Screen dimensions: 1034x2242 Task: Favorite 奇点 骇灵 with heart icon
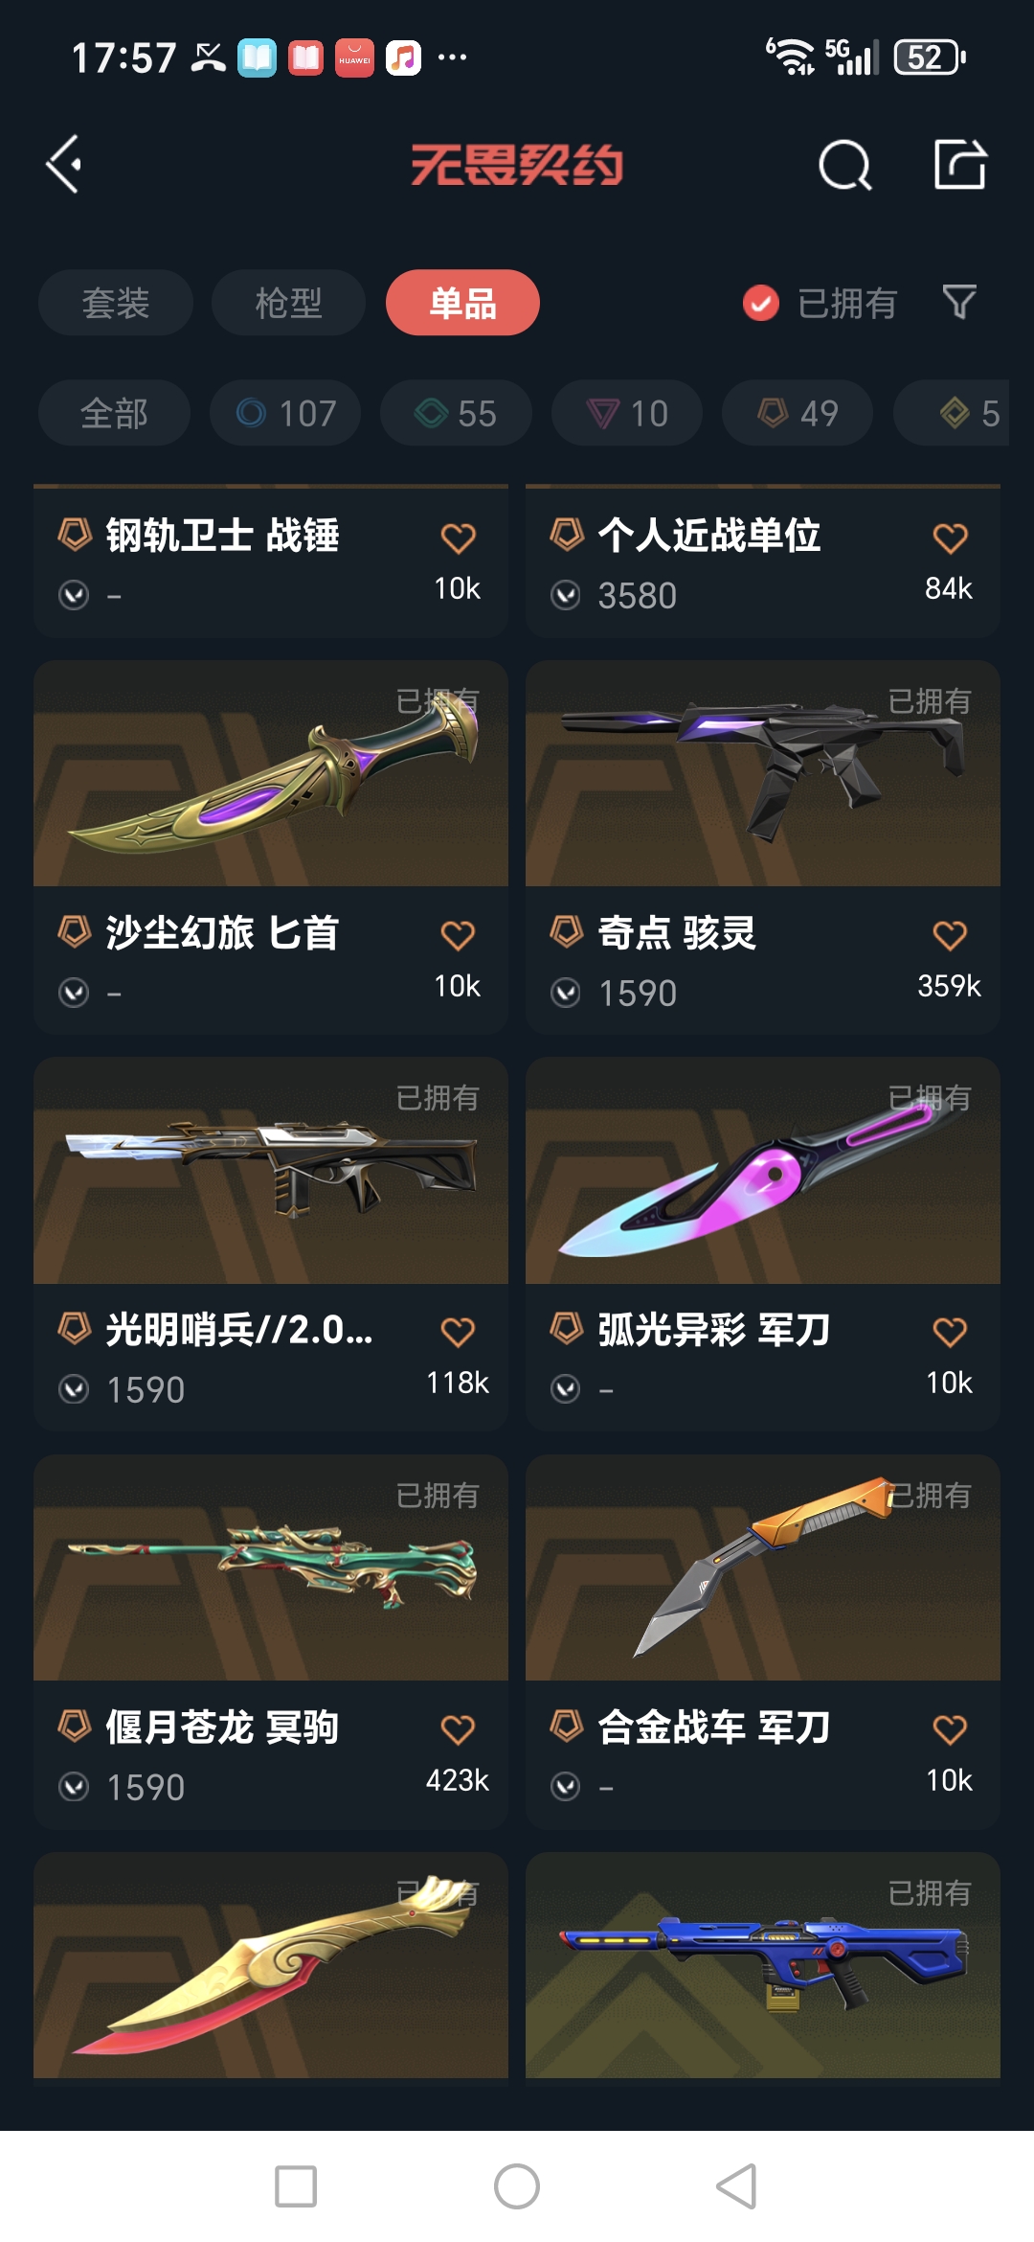click(950, 935)
